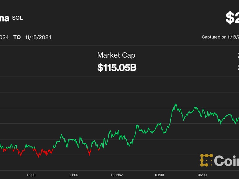Open the end date 11/18/2024 field

pos(38,37)
